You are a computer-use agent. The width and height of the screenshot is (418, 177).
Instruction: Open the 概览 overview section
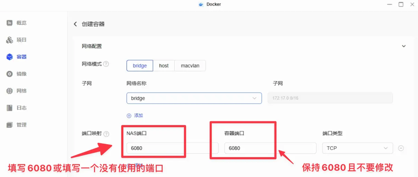(17, 23)
